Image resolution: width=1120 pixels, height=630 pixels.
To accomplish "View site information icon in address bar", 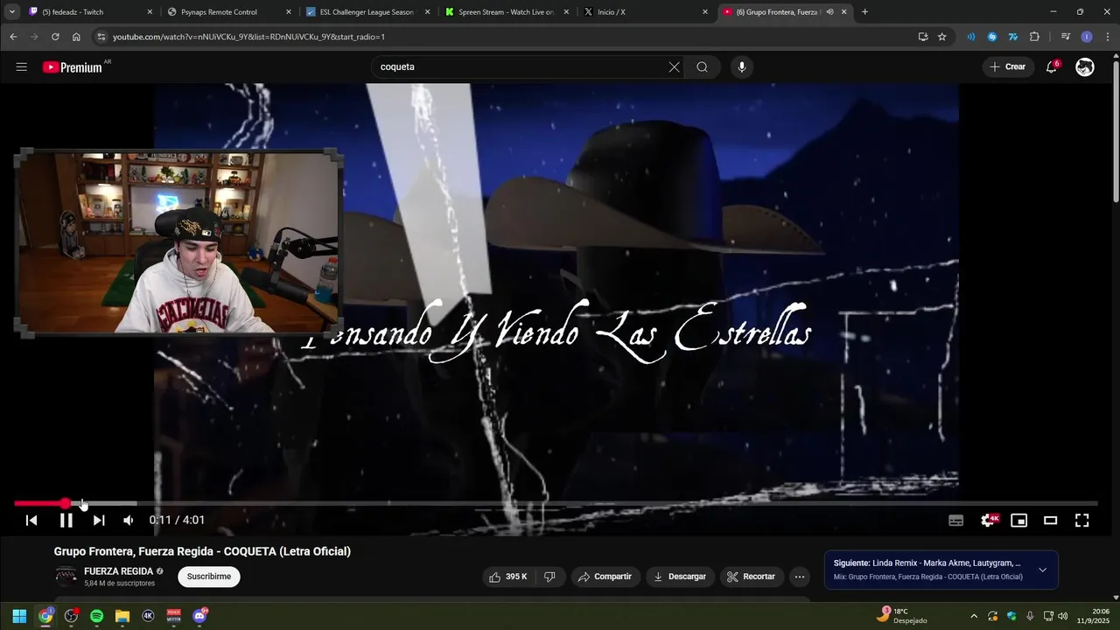I will [101, 37].
